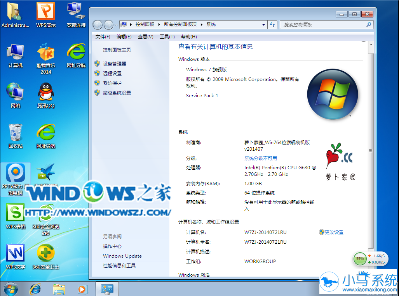Click the vertical scrollbar thumb
This screenshot has height=296, width=399.
371,151
